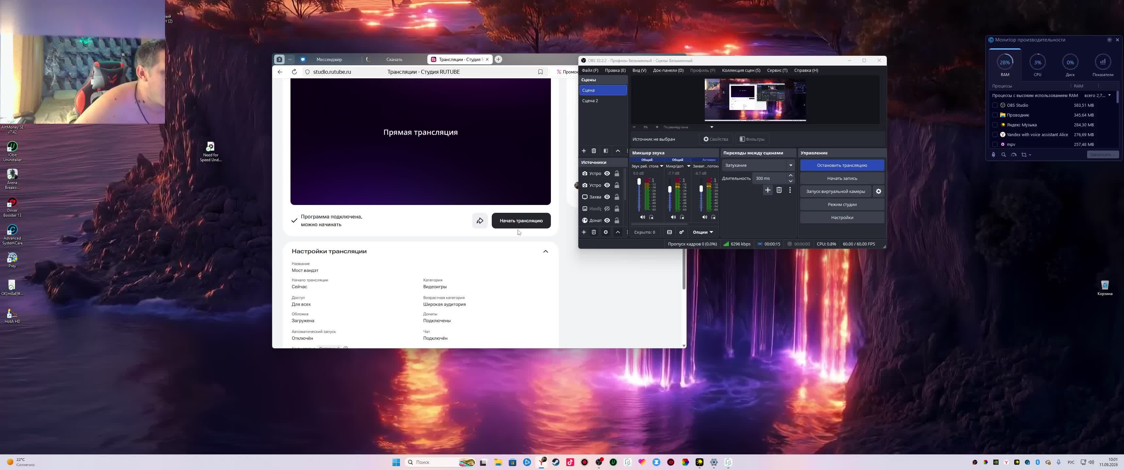Tick the Проводник process checkbox
Image resolution: width=1124 pixels, height=470 pixels.
pyautogui.click(x=995, y=115)
